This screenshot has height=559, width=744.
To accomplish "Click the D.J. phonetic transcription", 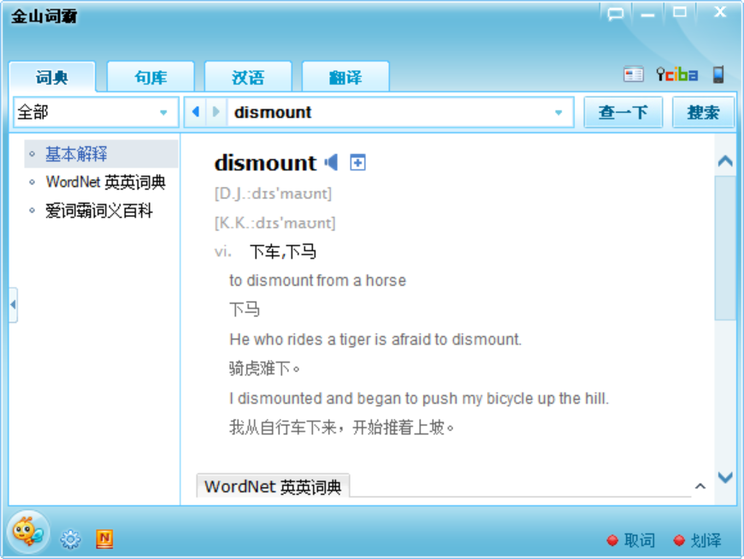I will point(273,193).
